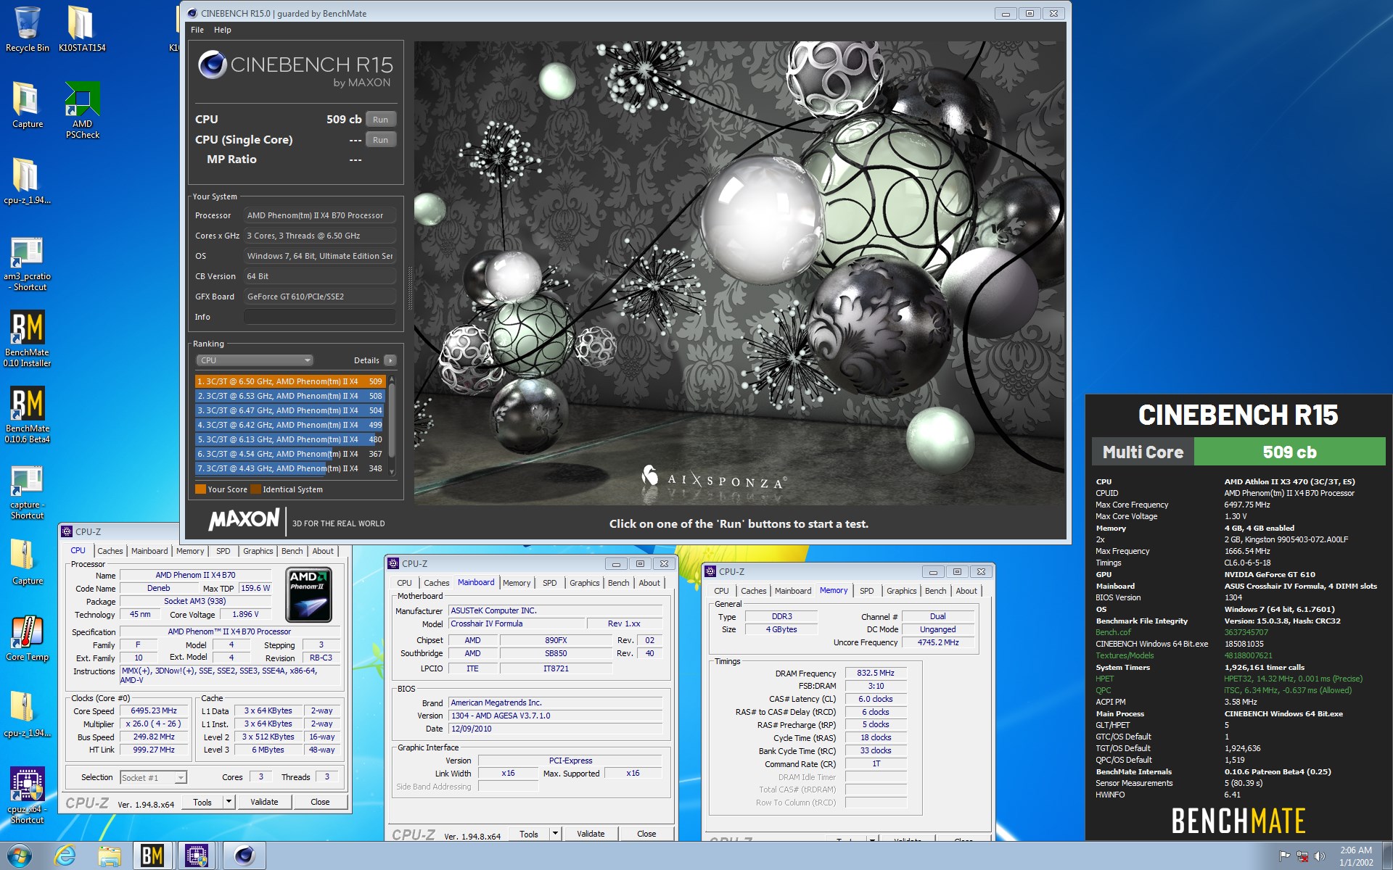Click the Cinebench R15 logo sphere
The image size is (1393, 870).
[x=212, y=65]
